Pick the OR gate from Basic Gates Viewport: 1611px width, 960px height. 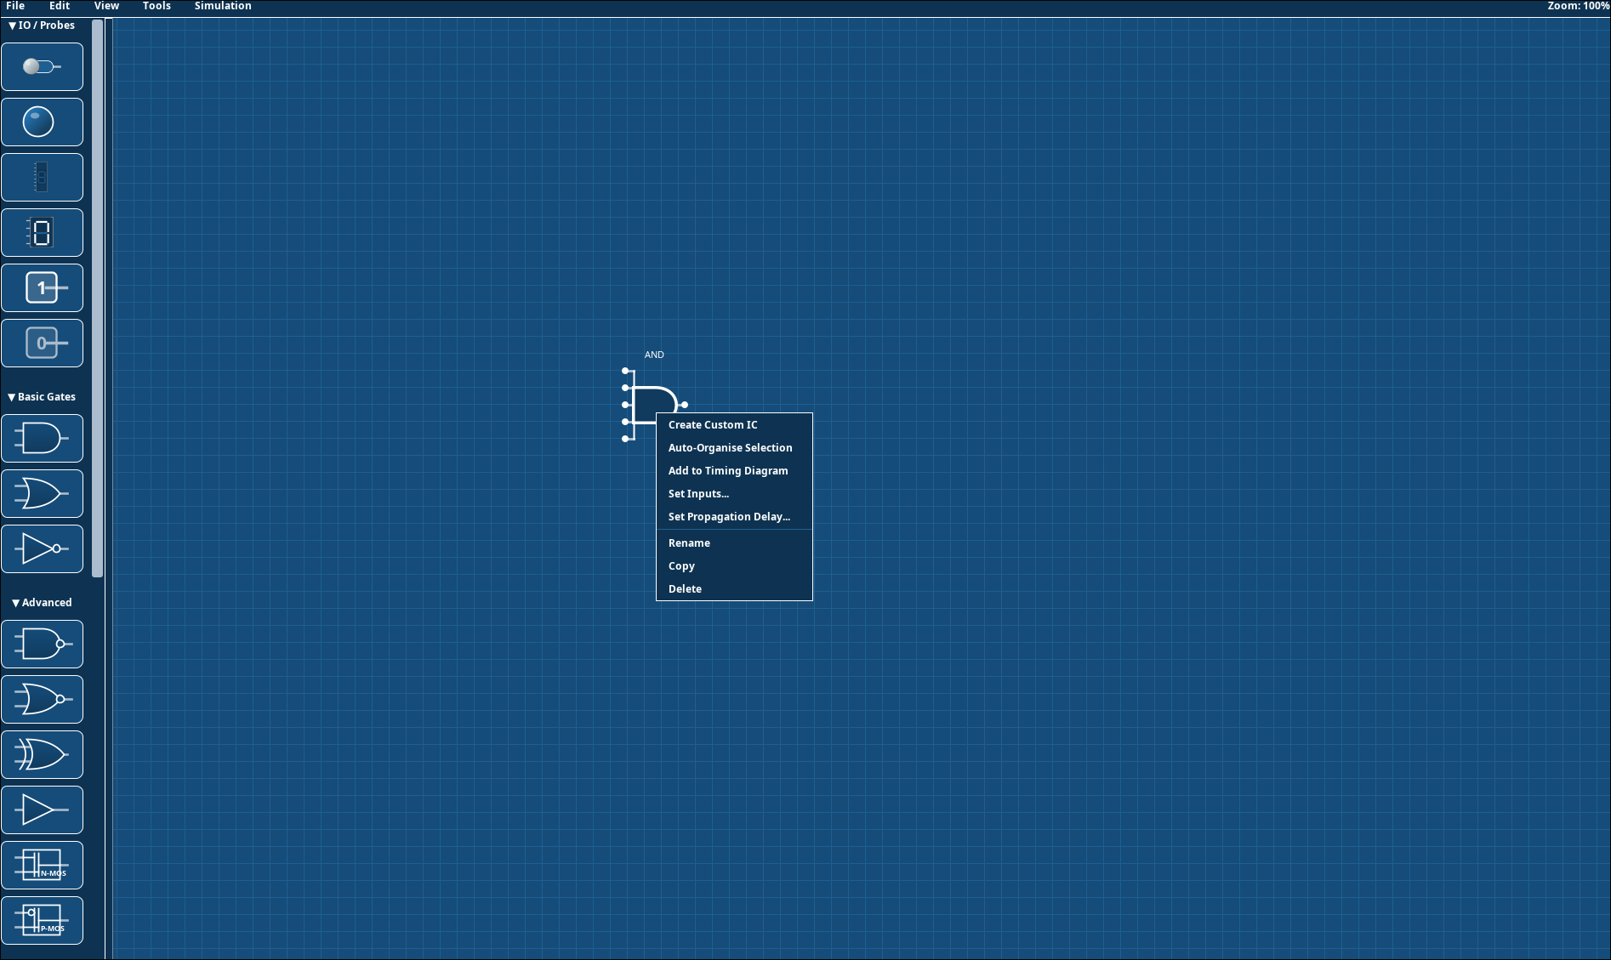[42, 493]
